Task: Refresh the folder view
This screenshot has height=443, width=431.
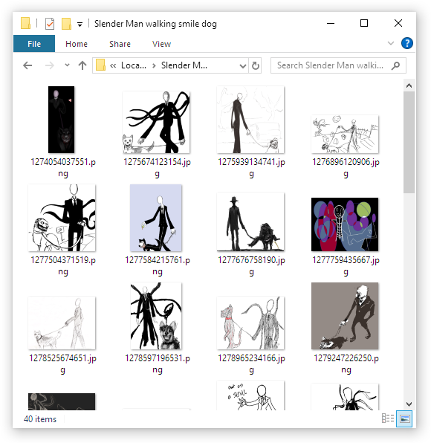Action: point(256,65)
